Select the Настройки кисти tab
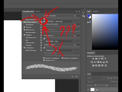Screen dimensions: 122x92 28,11
